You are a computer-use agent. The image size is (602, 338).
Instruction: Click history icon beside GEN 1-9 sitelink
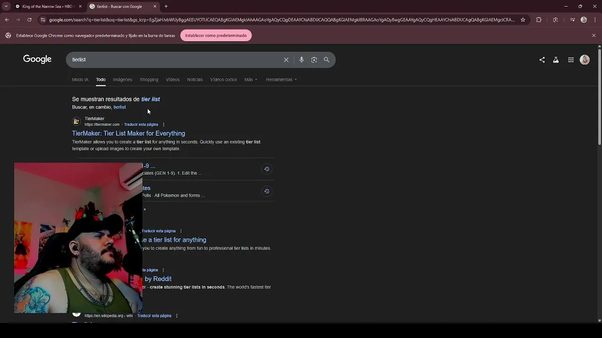coord(267,169)
